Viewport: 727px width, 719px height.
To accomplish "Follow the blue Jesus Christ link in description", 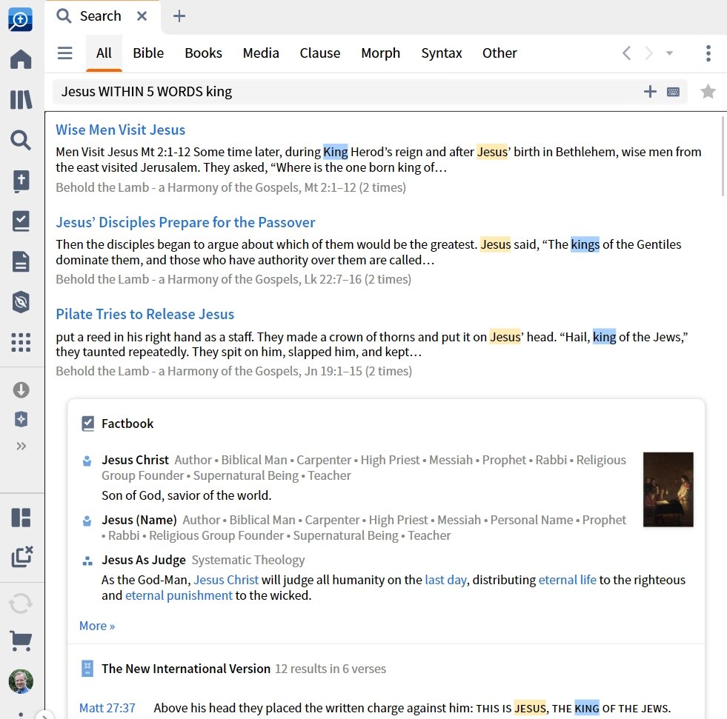I will coord(226,580).
